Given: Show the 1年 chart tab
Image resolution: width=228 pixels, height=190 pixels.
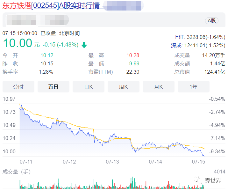Looking at the screenshot, I should click(x=194, y=87).
